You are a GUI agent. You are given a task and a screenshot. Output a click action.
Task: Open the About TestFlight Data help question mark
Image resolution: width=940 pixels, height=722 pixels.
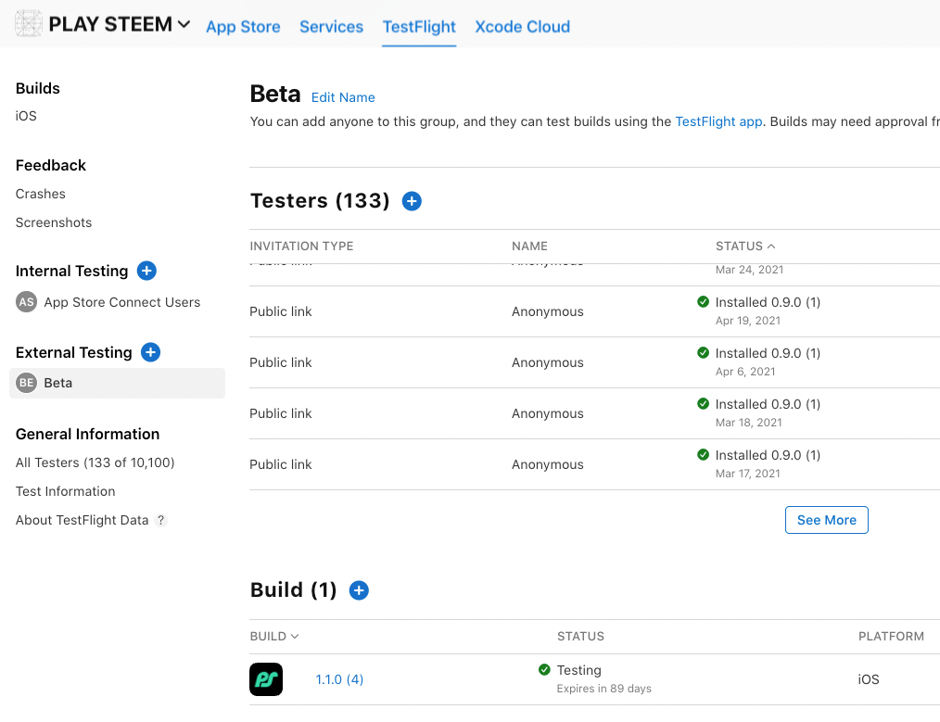pos(160,520)
